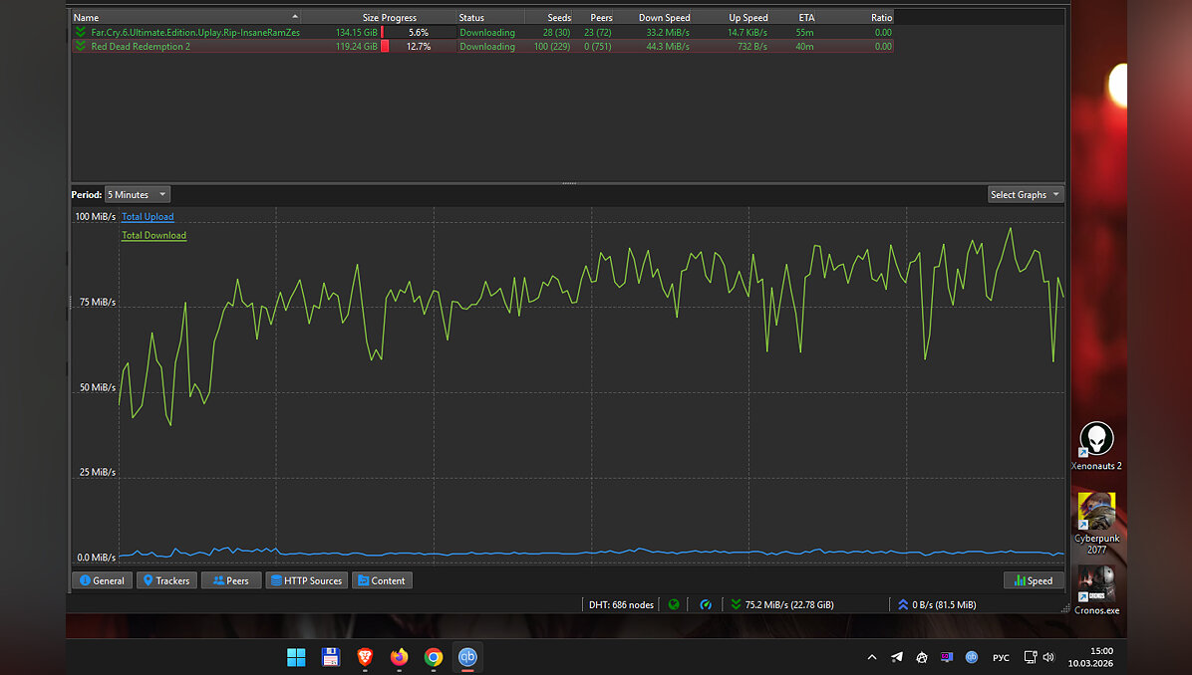Open the Select Graphs dropdown
This screenshot has height=675, width=1192.
tap(1025, 194)
